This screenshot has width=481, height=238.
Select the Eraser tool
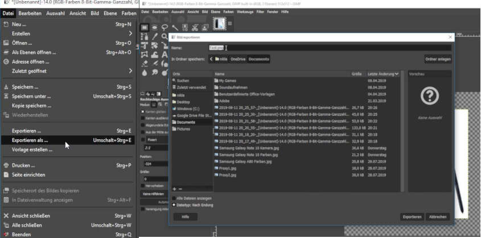(x=145, y=63)
